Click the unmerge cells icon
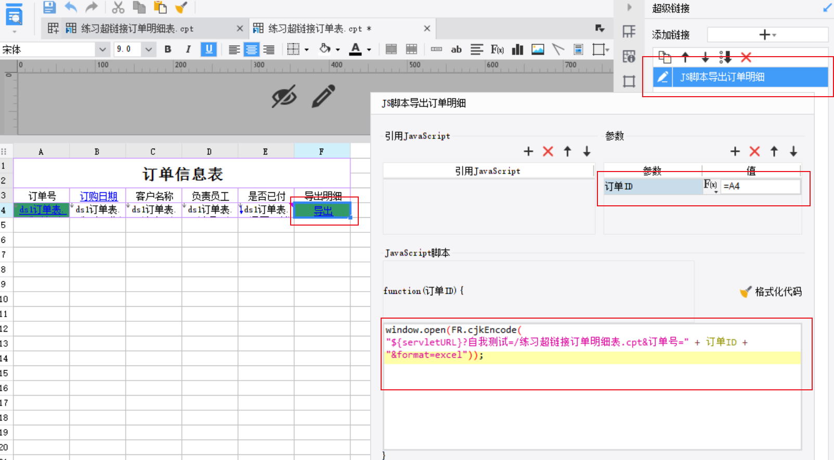This screenshot has height=460, width=834. (x=411, y=49)
